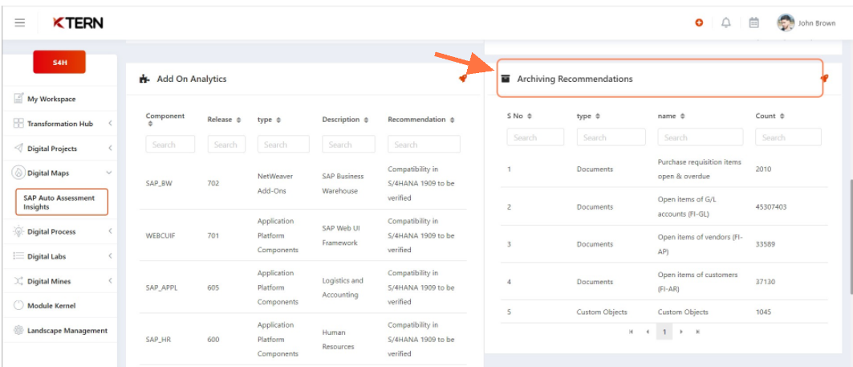The width and height of the screenshot is (853, 367).
Task: Click the Digital Labs list icon
Action: (x=18, y=256)
